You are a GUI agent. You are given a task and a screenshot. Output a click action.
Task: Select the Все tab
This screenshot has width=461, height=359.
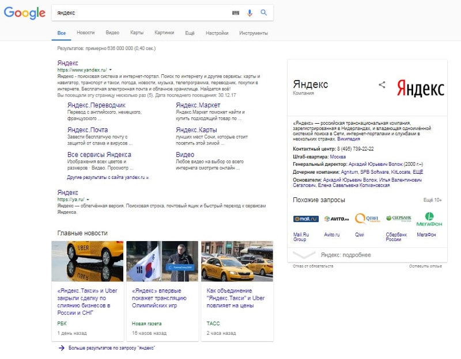point(62,33)
